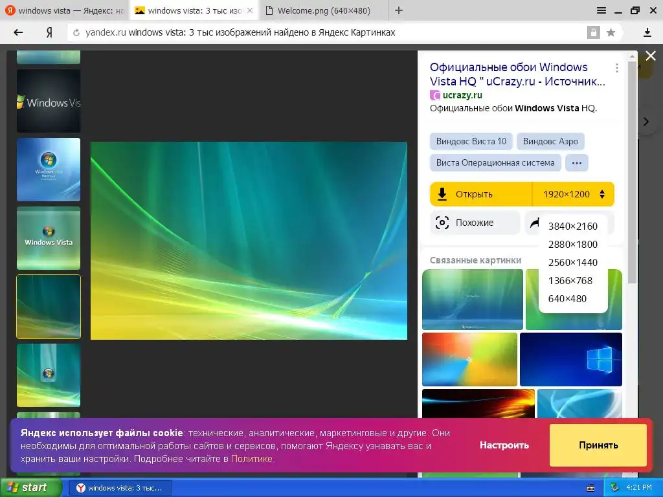663x497 pixels.
Task: Click the padlock protect icon in address bar
Action: (593, 32)
